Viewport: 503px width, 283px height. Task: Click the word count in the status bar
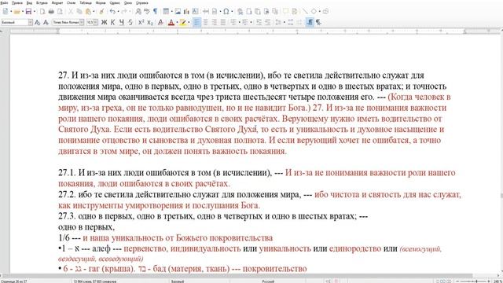click(94, 281)
